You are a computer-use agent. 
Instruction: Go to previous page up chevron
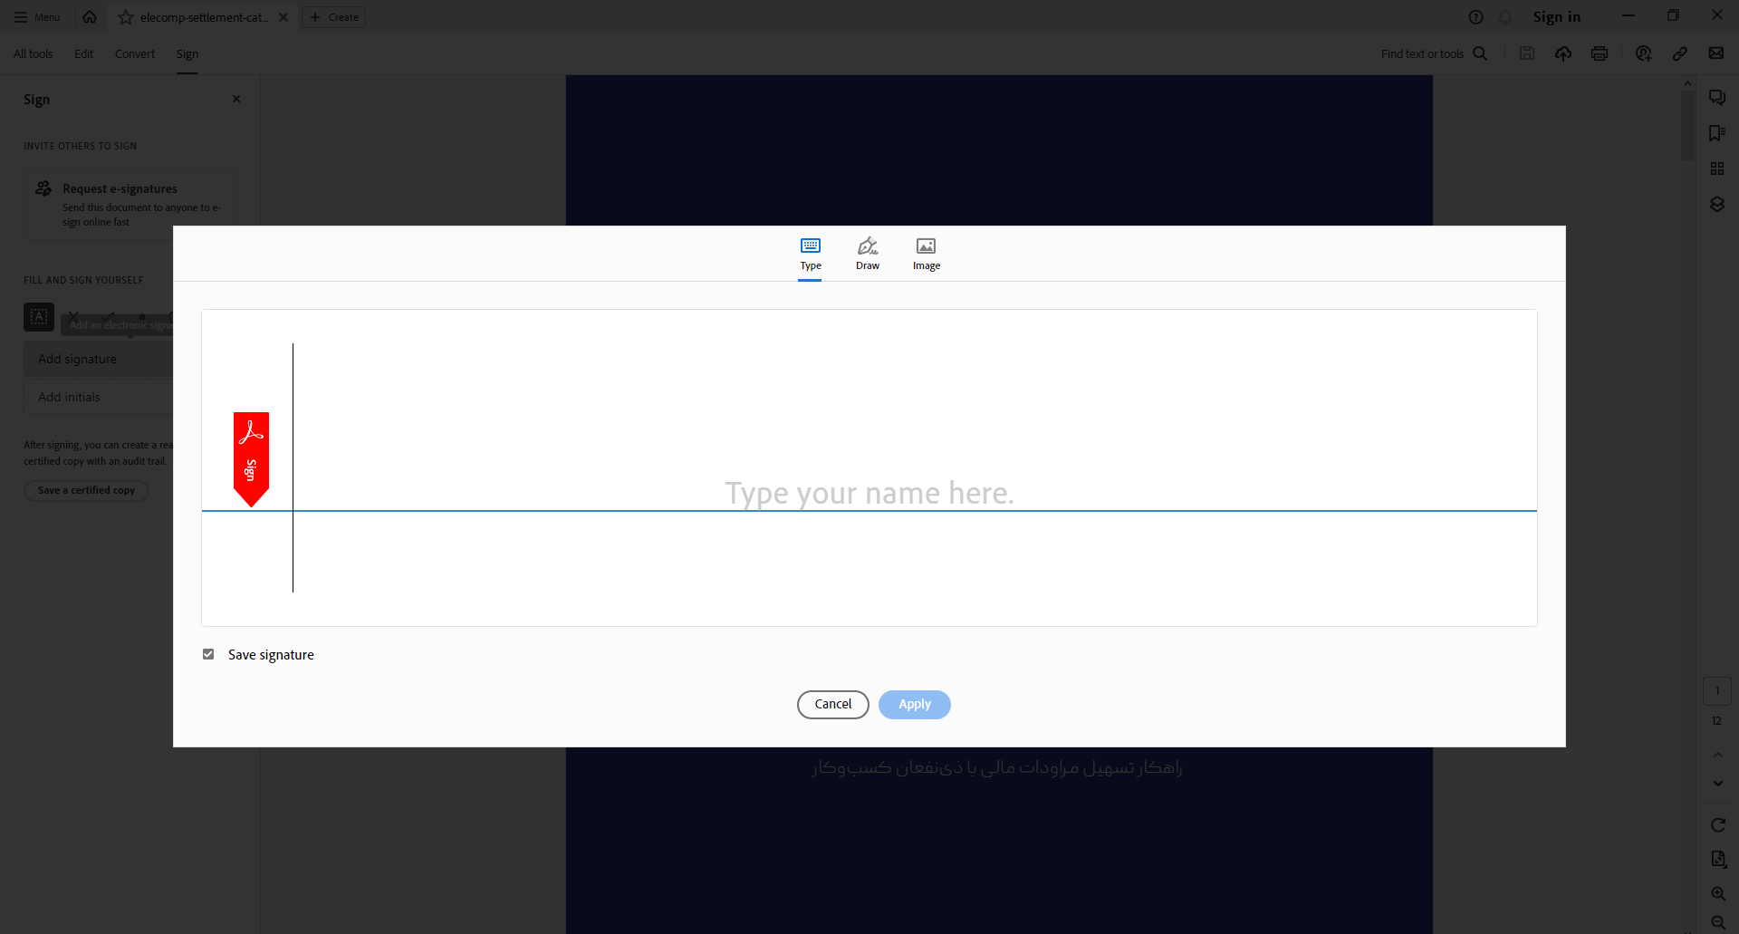click(x=1718, y=755)
